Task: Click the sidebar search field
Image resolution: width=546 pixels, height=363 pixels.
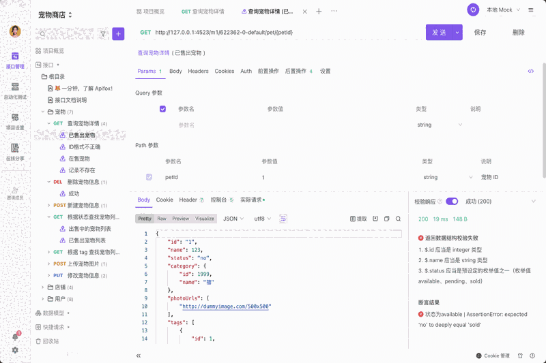Action: (x=65, y=33)
